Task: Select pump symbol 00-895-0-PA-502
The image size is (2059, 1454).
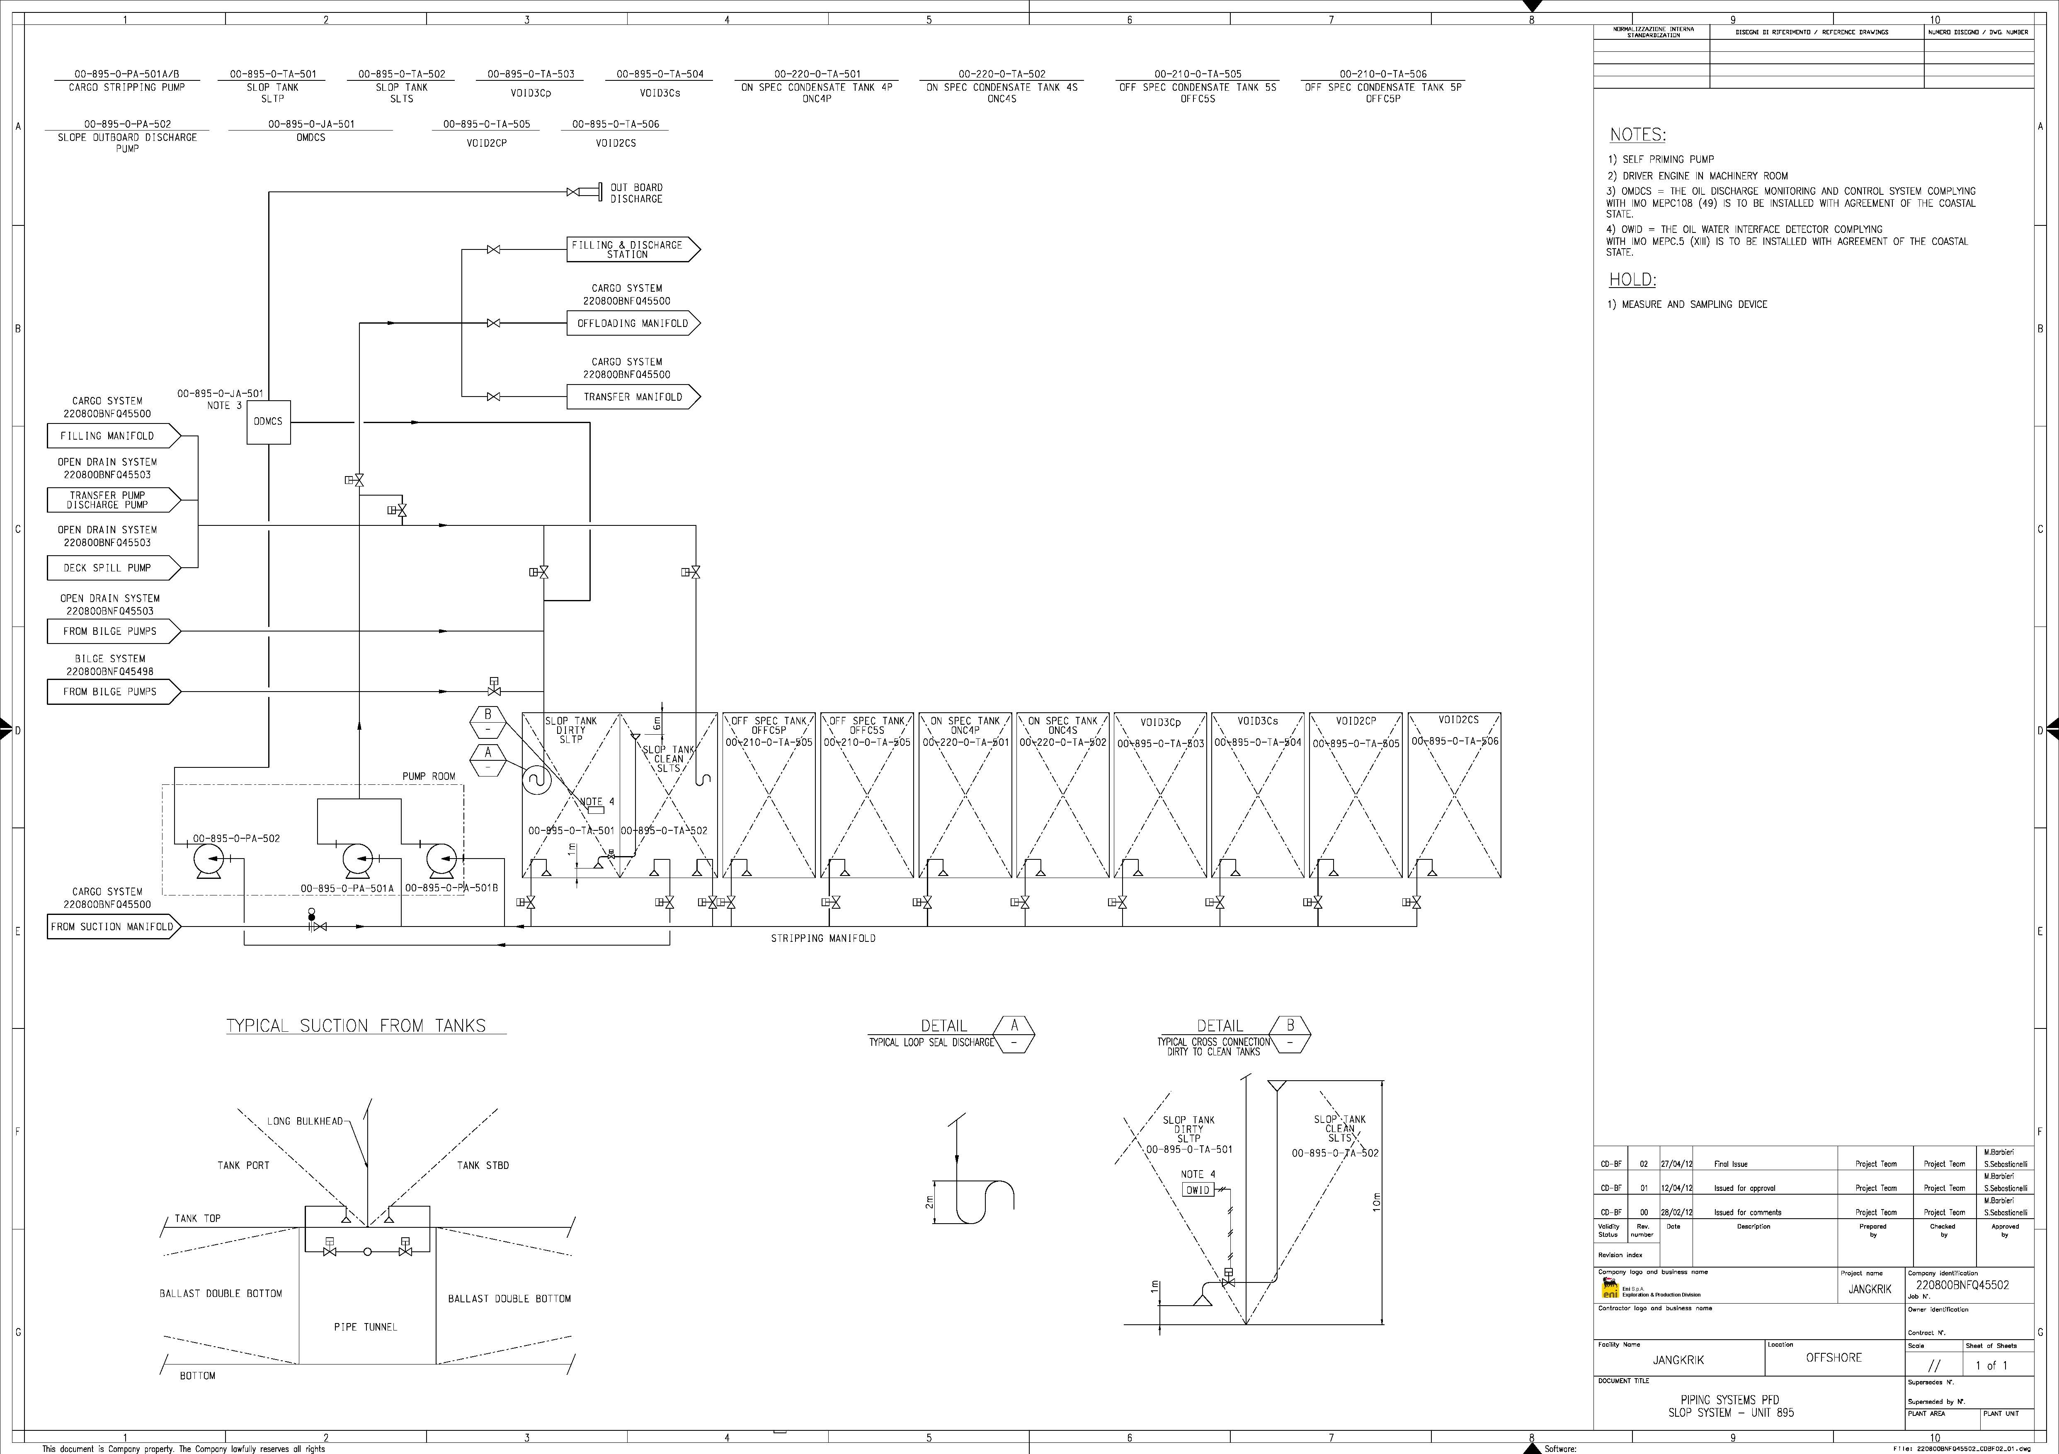Action: pos(209,861)
